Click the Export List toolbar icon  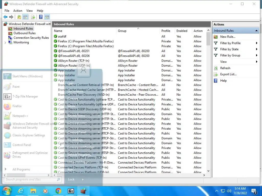tap(33, 17)
